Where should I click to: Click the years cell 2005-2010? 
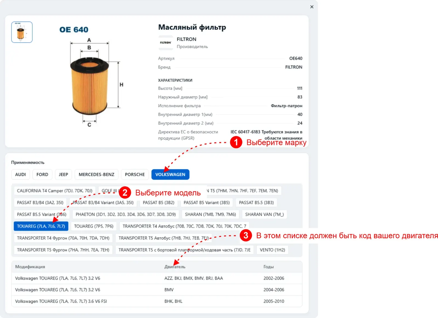pyautogui.click(x=274, y=301)
